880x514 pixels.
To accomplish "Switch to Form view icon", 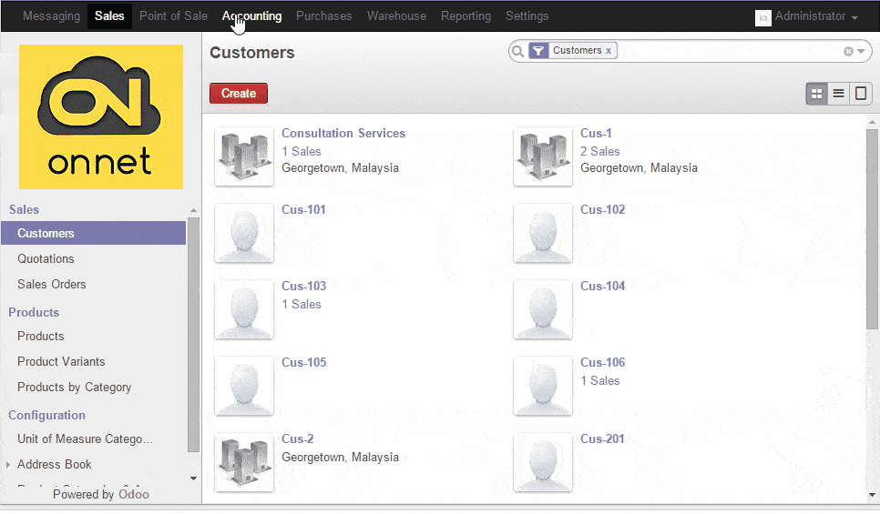I will coord(861,94).
